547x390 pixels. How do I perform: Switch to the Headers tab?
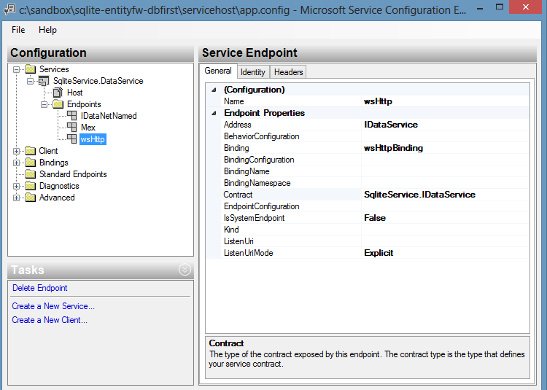pyautogui.click(x=288, y=72)
